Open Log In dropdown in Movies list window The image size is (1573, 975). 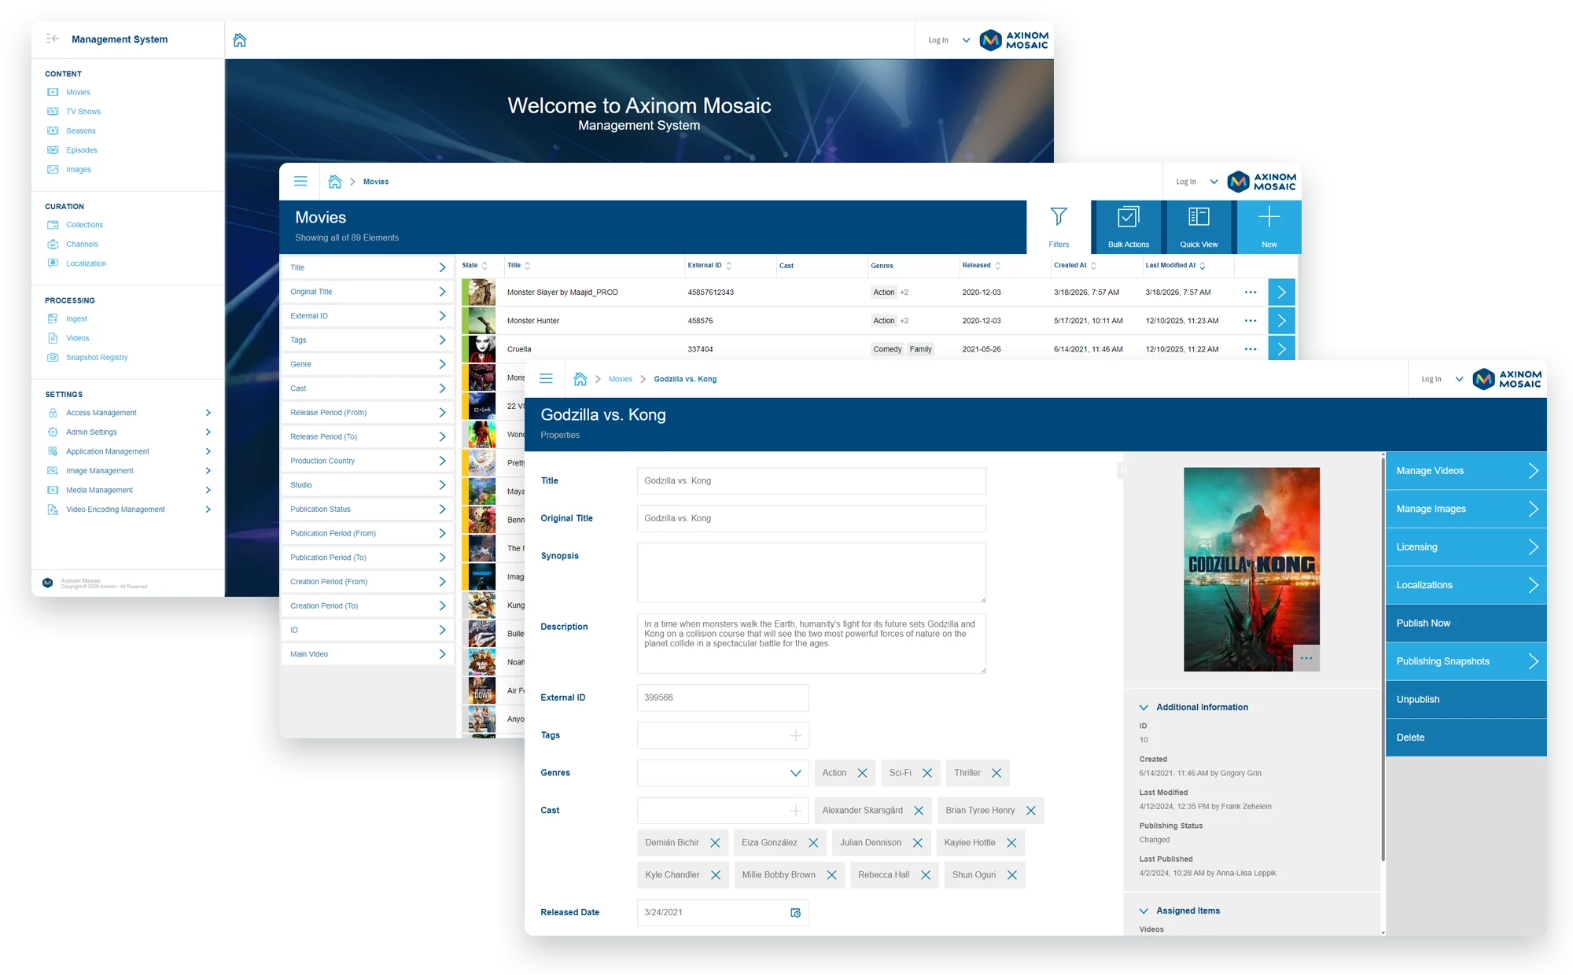1214,182
